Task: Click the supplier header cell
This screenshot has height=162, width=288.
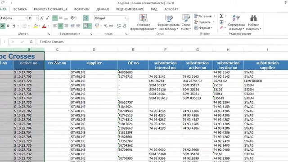Action: pos(94,65)
